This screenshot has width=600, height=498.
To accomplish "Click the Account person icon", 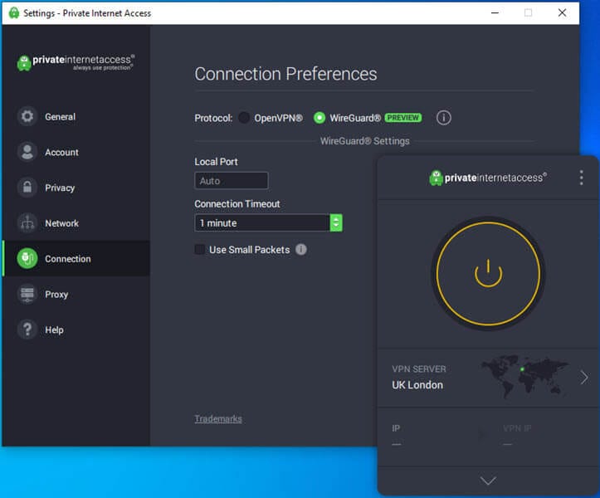I will pos(27,152).
